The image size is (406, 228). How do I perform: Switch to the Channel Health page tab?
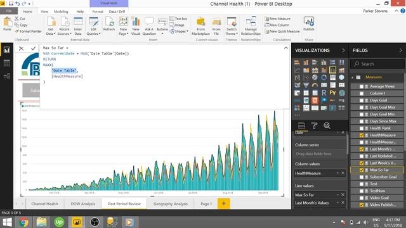[x=44, y=204]
